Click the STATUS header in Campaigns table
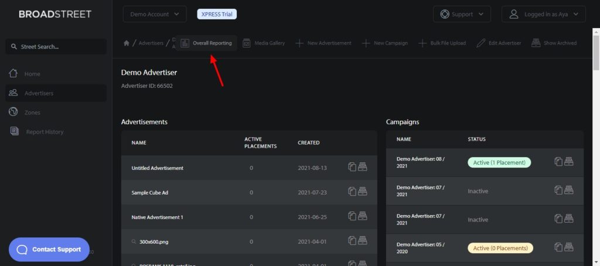This screenshot has width=600, height=266. pyautogui.click(x=476, y=139)
